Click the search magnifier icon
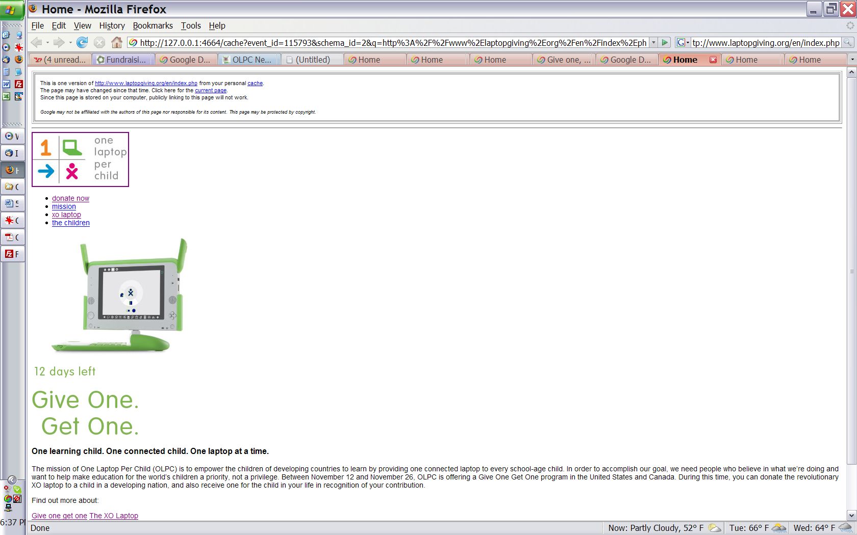The width and height of the screenshot is (857, 535). (x=847, y=43)
